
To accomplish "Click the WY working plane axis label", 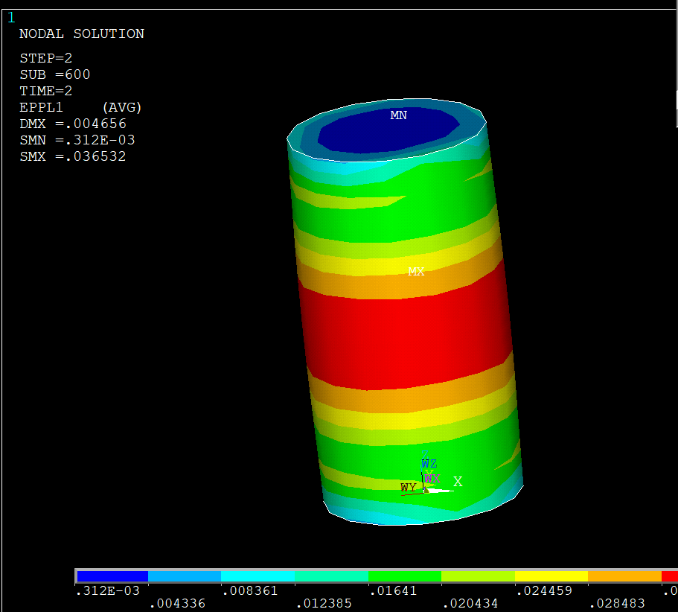I will click(408, 488).
